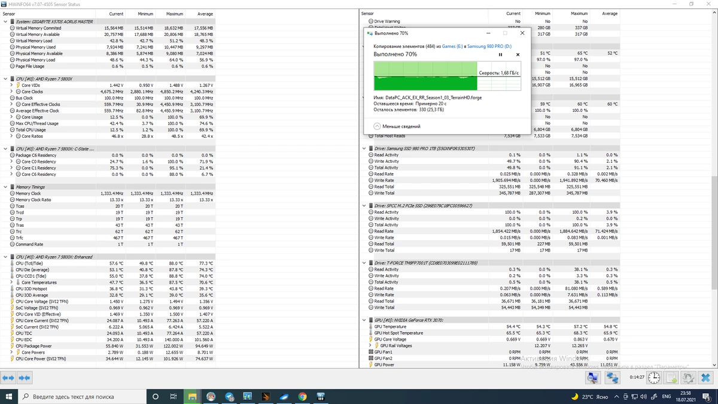This screenshot has width=718, height=404.
Task: Expand the GPU Rail Voltages row
Action: click(370, 346)
